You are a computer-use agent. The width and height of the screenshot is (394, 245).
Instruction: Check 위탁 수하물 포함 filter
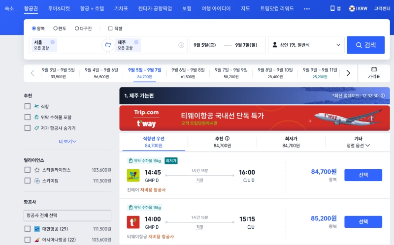coord(28,117)
